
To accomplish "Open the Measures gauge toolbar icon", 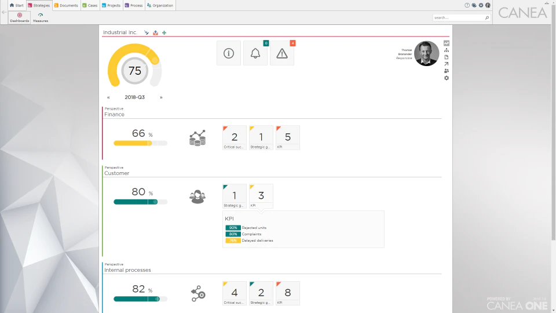I will pos(41,17).
